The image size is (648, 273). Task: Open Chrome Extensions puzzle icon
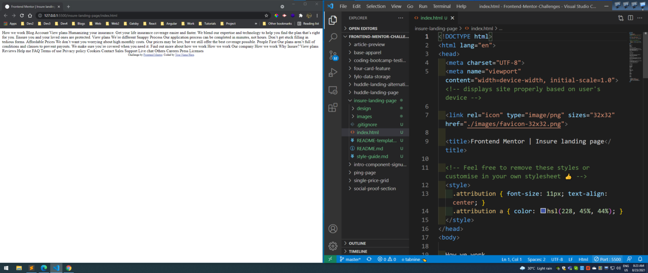(300, 15)
